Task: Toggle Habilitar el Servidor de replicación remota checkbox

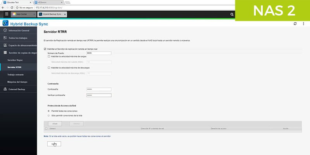Action: tap(45, 49)
